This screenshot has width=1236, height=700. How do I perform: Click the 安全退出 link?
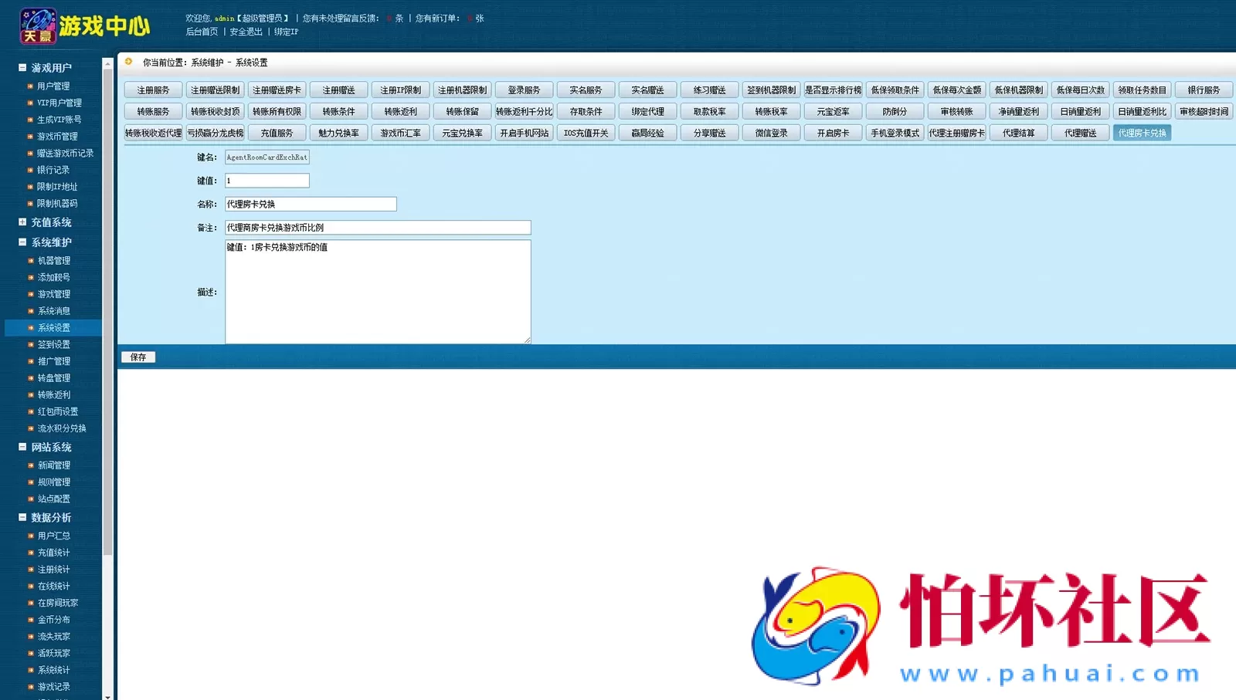pyautogui.click(x=246, y=32)
